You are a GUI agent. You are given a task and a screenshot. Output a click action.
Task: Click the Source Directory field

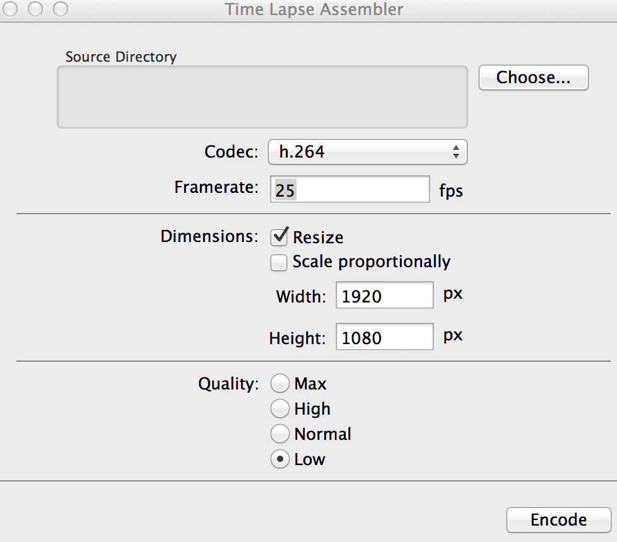click(262, 97)
